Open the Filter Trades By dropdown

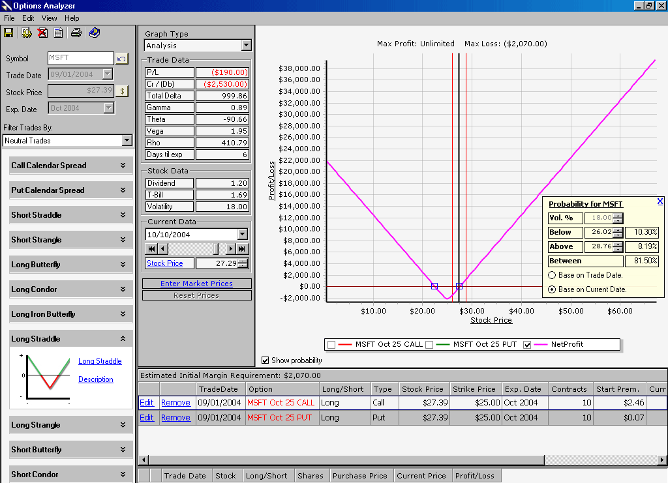[127, 141]
